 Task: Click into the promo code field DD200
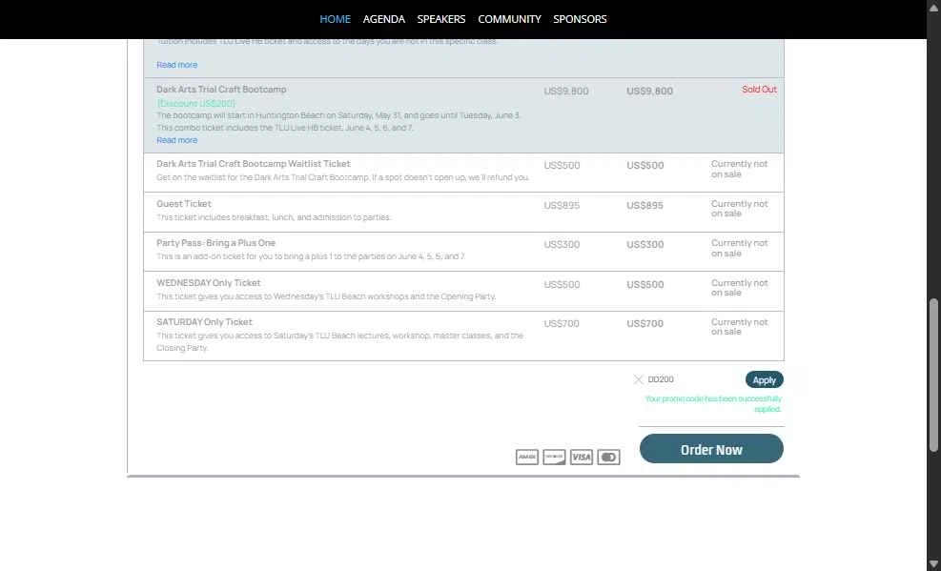[693, 379]
